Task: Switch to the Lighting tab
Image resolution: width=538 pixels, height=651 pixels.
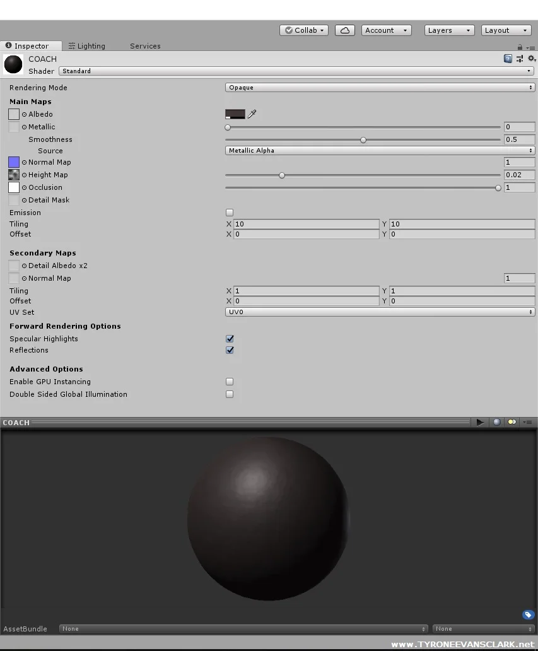Action: click(x=86, y=45)
